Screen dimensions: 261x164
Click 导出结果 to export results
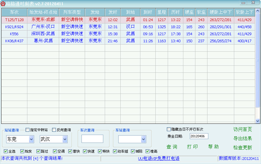point(242,138)
